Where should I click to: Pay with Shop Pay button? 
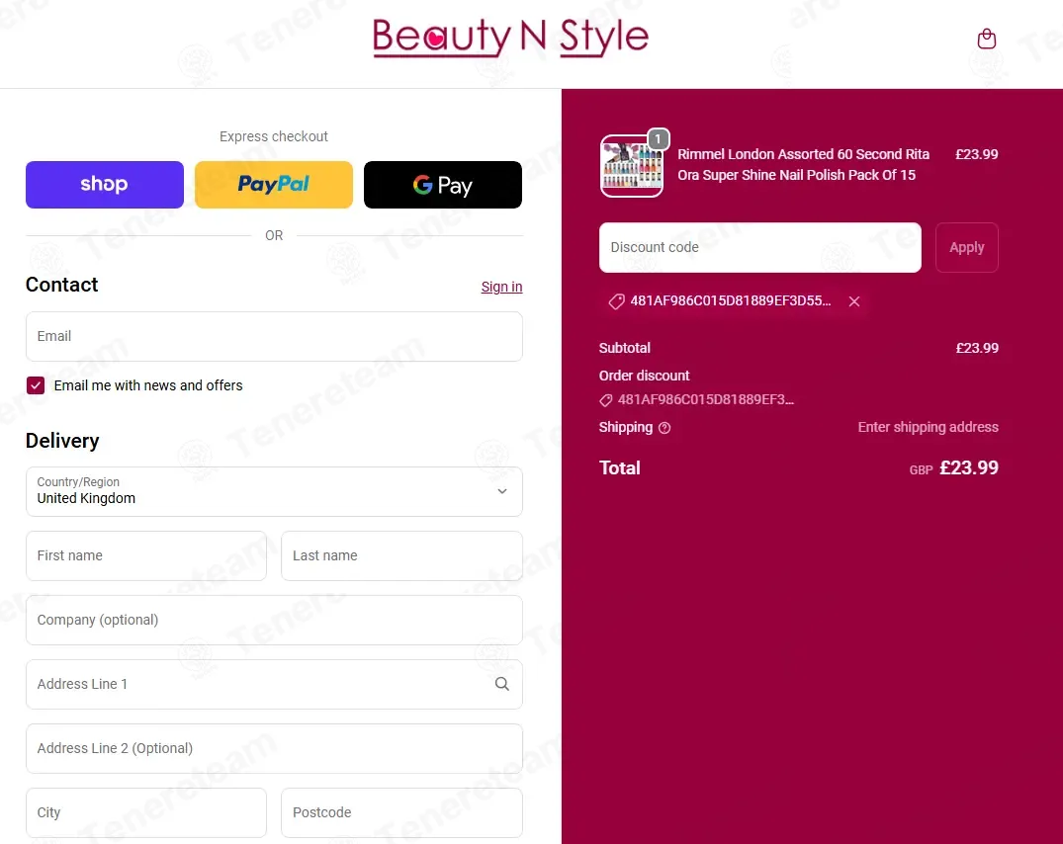[105, 184]
